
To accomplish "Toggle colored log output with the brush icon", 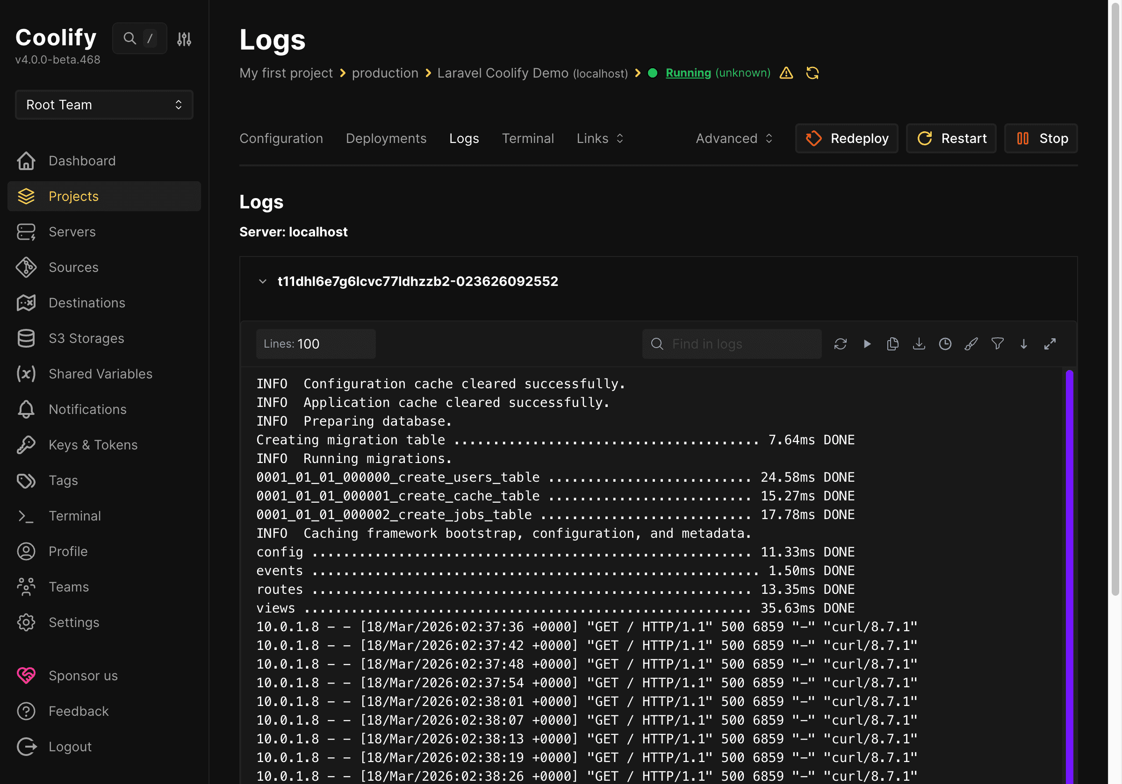I will (971, 343).
